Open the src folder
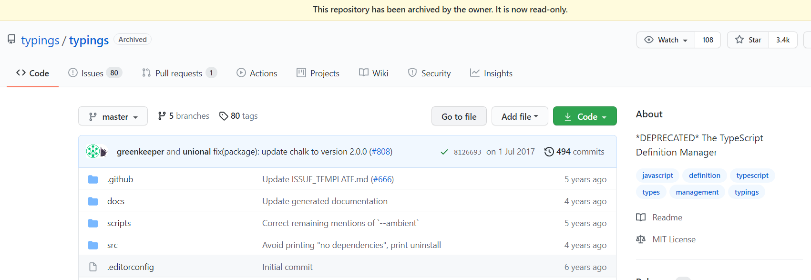Image resolution: width=811 pixels, height=280 pixels. click(113, 245)
